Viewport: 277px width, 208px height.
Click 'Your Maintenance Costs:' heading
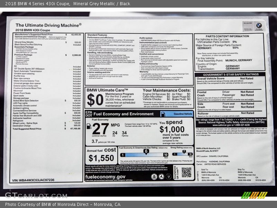pos(167,90)
